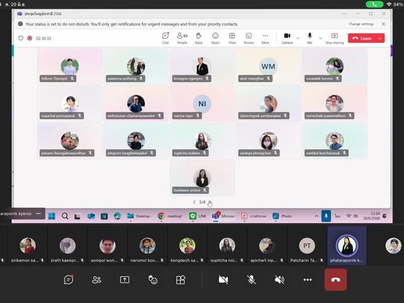
Task: Tap the red hang up button
Action: (x=336, y=280)
